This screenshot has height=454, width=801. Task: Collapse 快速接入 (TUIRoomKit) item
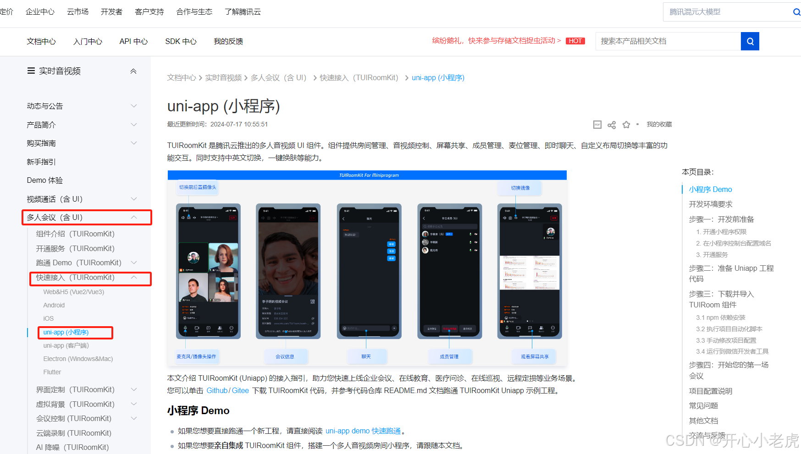(134, 277)
